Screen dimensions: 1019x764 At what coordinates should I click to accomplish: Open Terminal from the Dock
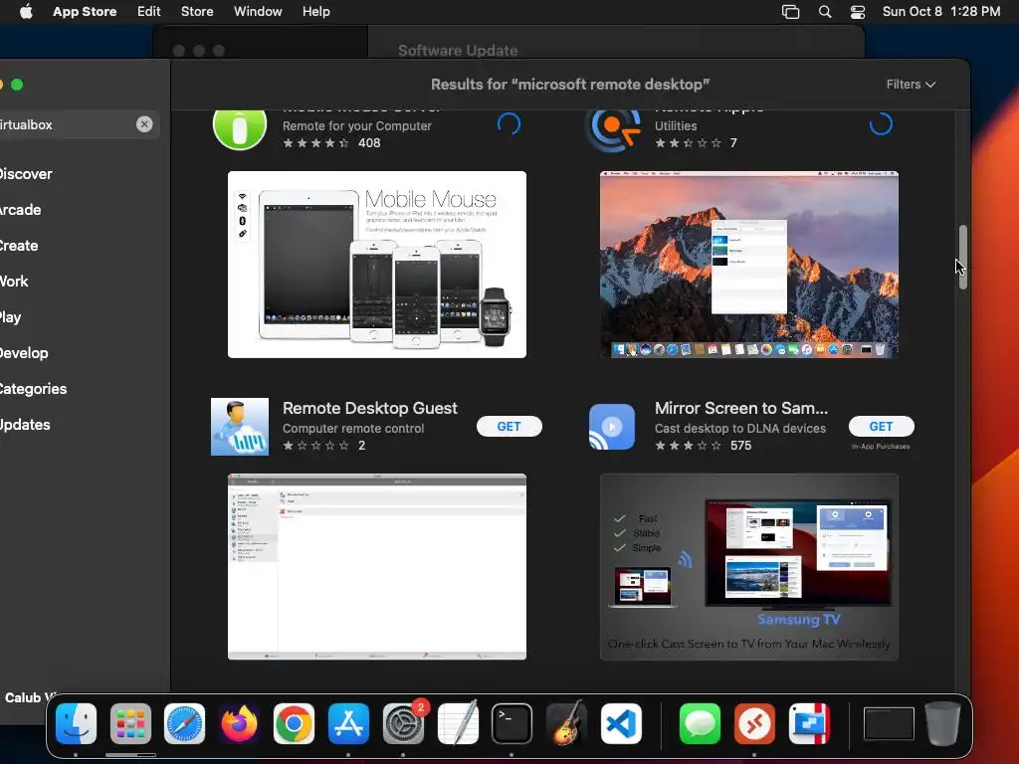click(512, 724)
